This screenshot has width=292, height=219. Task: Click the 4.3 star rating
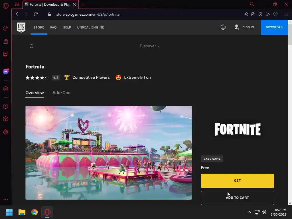tap(42, 78)
